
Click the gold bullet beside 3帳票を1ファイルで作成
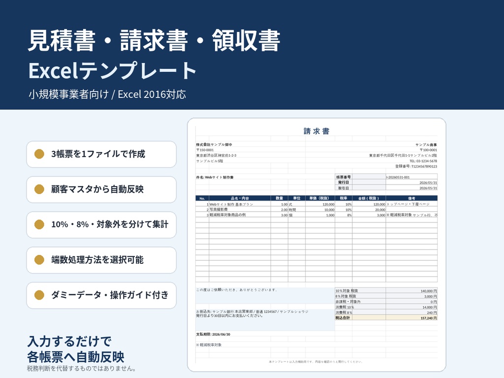pyautogui.click(x=39, y=154)
